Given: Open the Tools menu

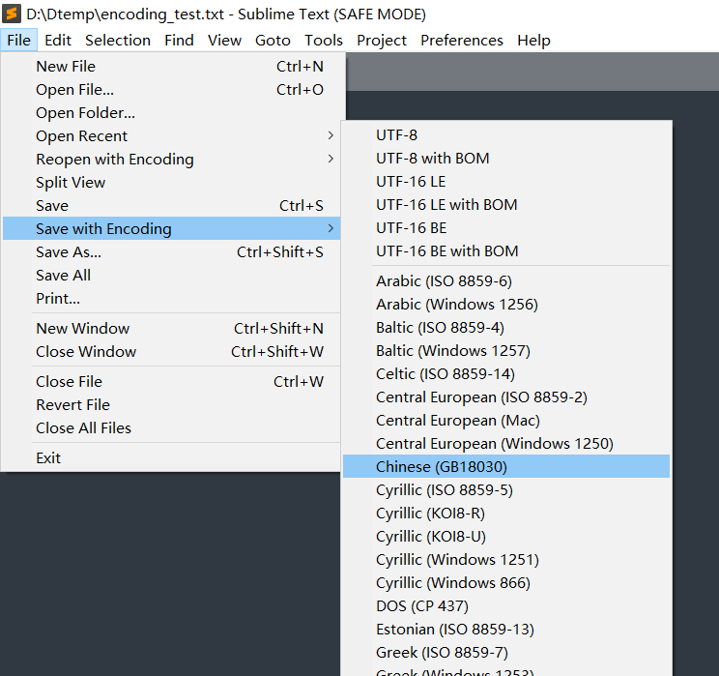Looking at the screenshot, I should [324, 41].
